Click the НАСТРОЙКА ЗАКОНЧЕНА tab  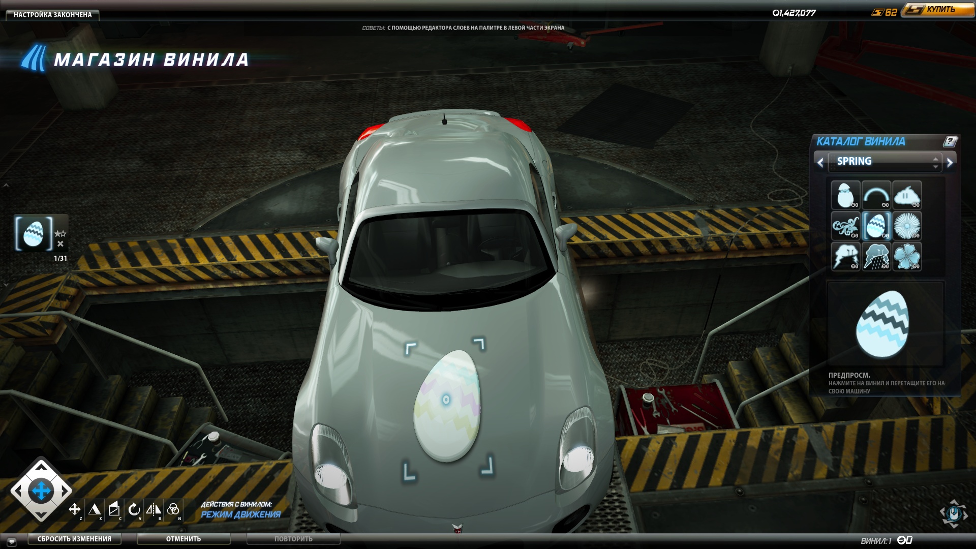point(52,15)
